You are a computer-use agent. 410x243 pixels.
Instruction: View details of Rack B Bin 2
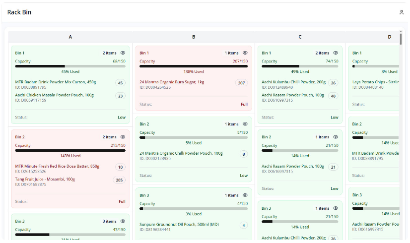point(245,124)
